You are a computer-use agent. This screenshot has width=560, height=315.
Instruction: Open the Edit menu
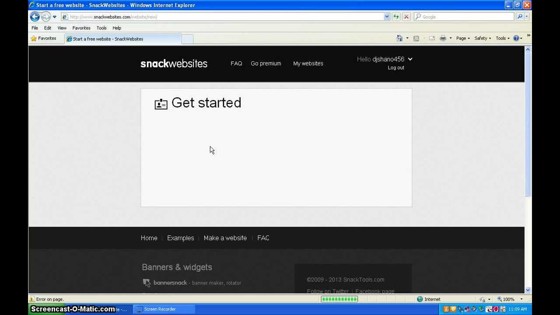click(x=48, y=28)
